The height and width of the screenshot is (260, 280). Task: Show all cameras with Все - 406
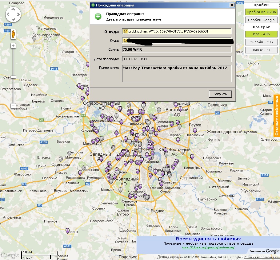261,34
